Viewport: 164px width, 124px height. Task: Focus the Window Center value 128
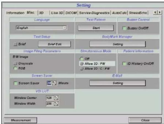tap(50, 98)
